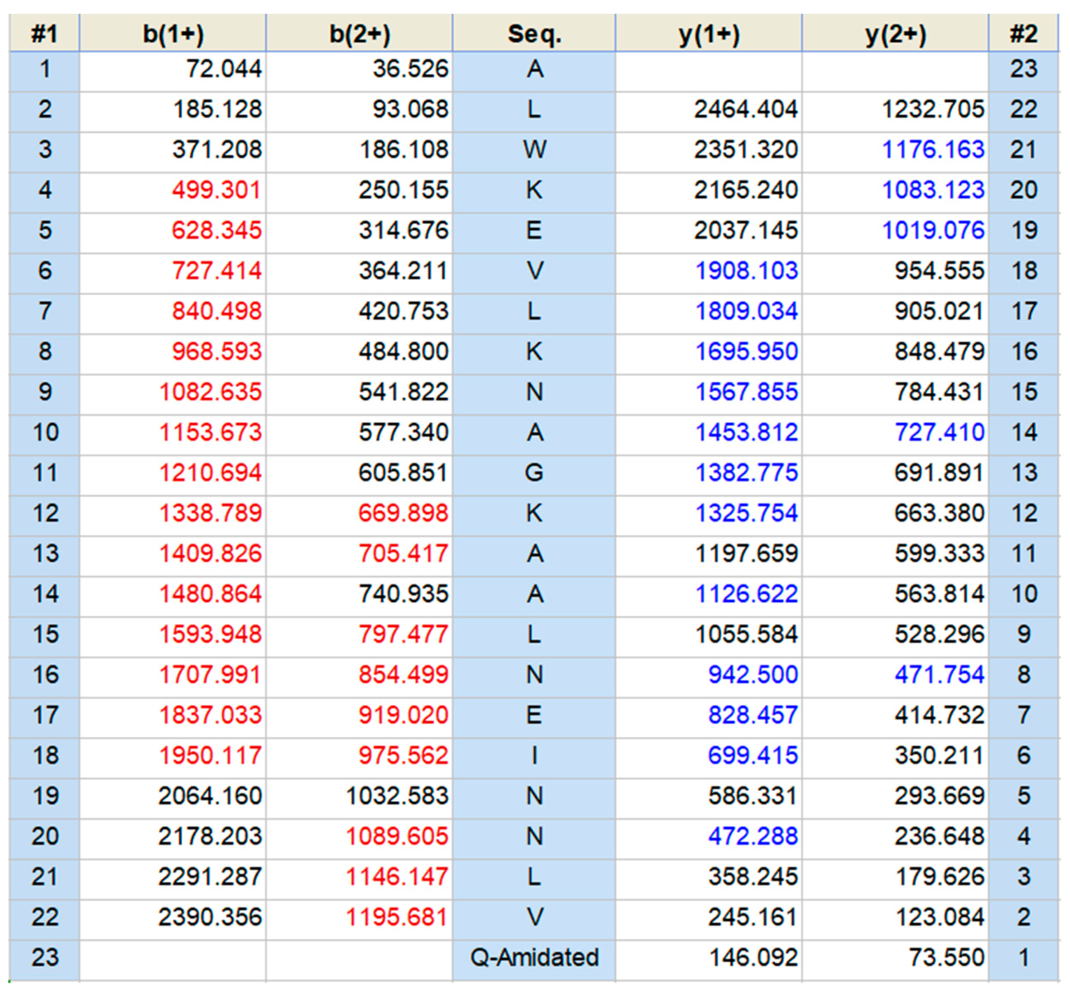Select the b(1+) value 2390.356

point(210,918)
